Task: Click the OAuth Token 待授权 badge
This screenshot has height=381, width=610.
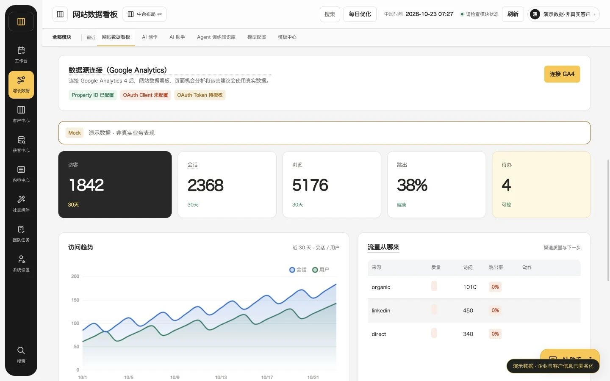Action: pos(200,95)
